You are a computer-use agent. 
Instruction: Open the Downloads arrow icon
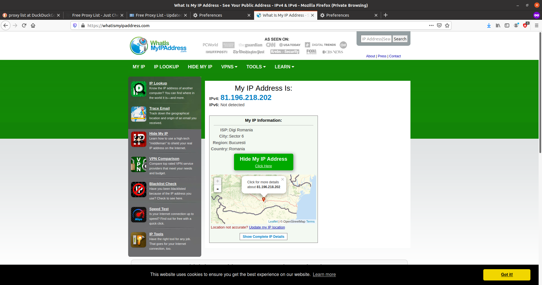pyautogui.click(x=489, y=25)
